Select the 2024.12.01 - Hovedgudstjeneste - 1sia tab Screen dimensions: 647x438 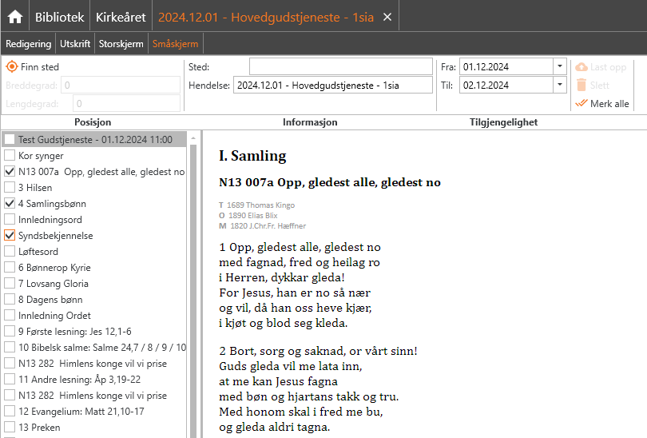[x=266, y=17]
